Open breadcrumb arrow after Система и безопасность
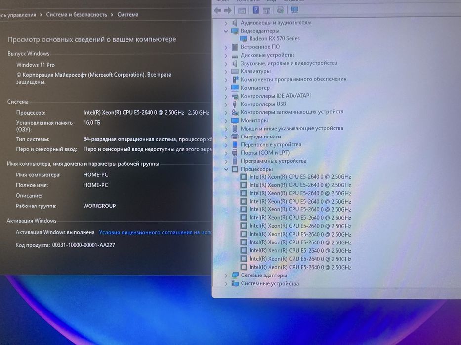 pyautogui.click(x=112, y=15)
